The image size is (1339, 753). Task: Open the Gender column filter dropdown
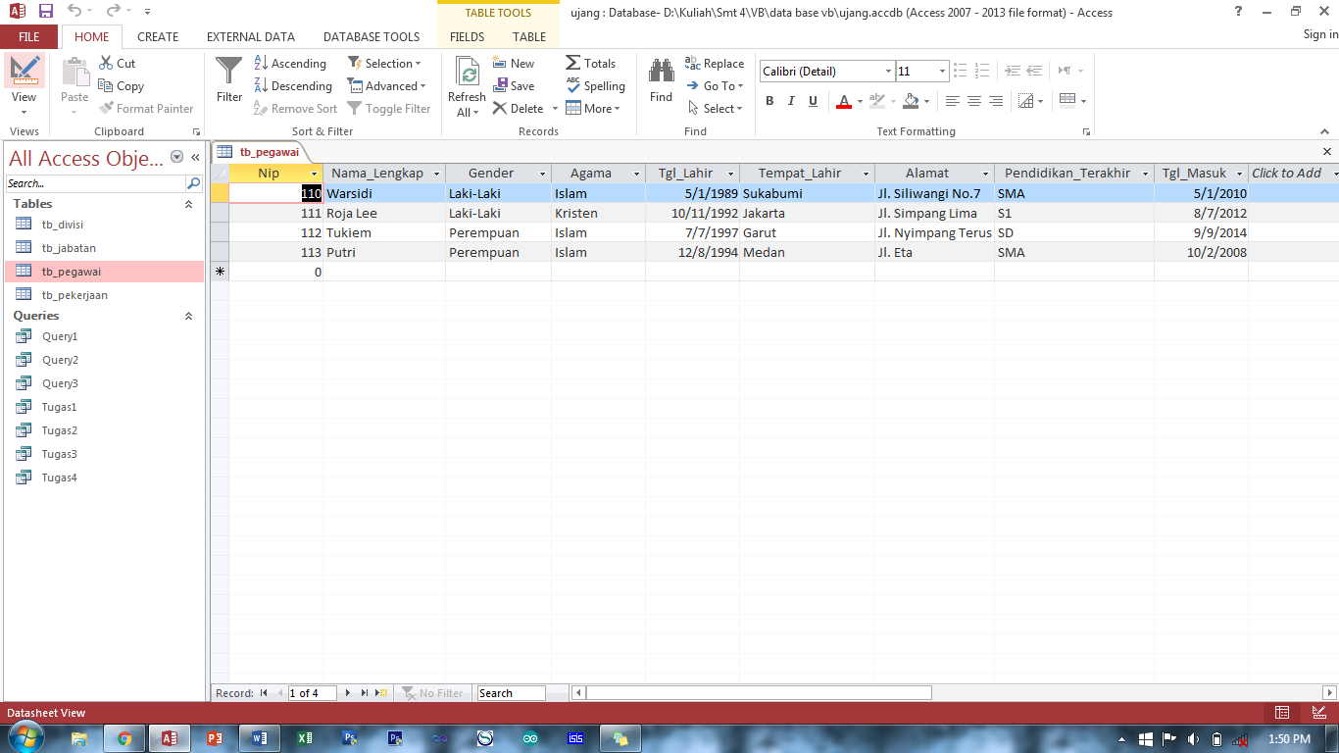pyautogui.click(x=542, y=174)
